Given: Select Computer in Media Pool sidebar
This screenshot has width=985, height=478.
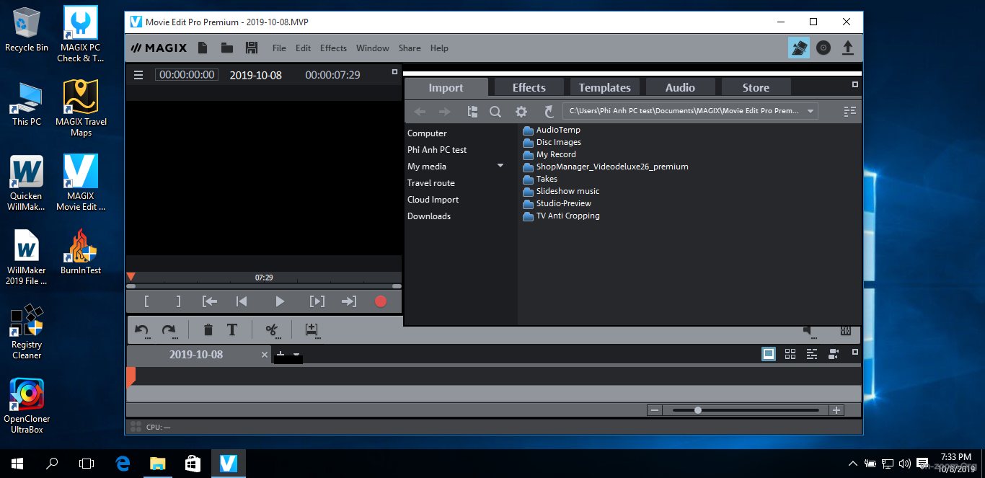Looking at the screenshot, I should coord(427,133).
